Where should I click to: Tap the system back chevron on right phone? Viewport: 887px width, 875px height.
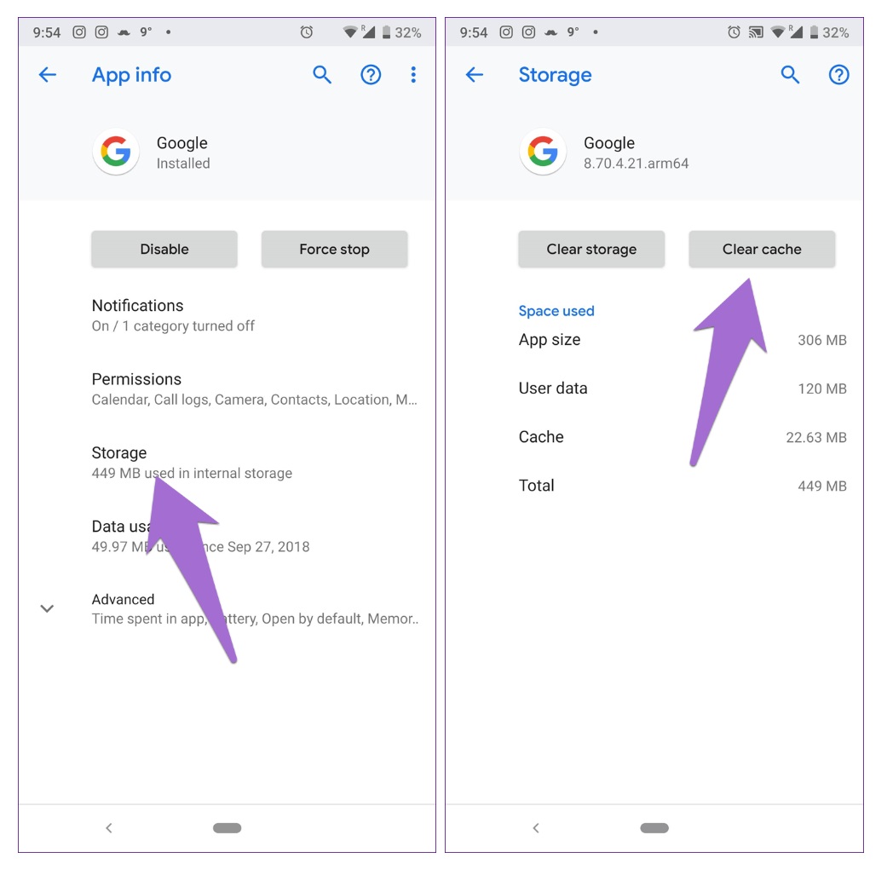[536, 828]
